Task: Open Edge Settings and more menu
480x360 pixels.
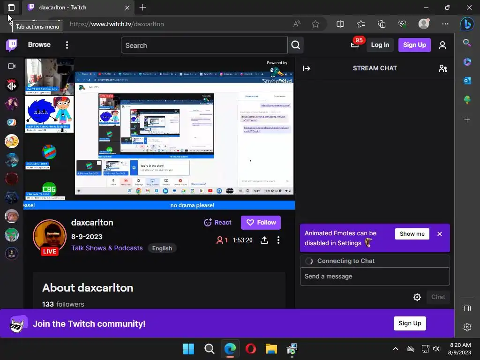Action: (x=445, y=24)
